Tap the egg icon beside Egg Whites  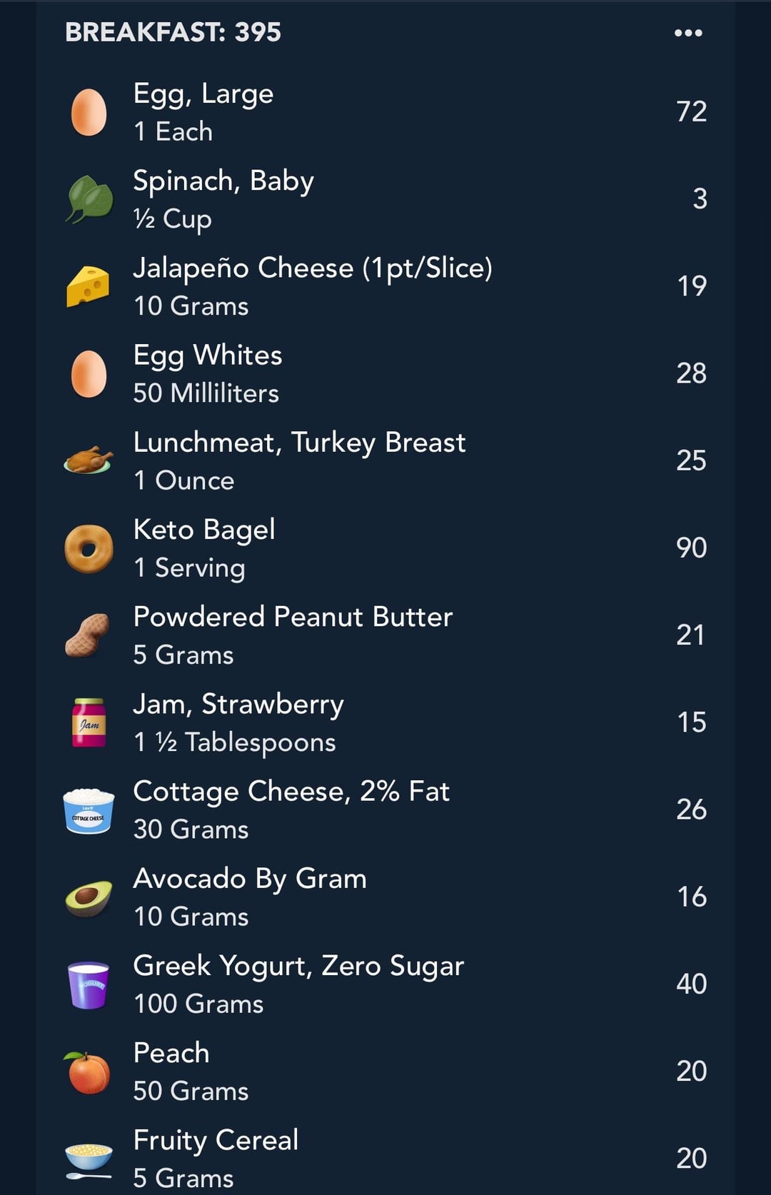pos(89,374)
